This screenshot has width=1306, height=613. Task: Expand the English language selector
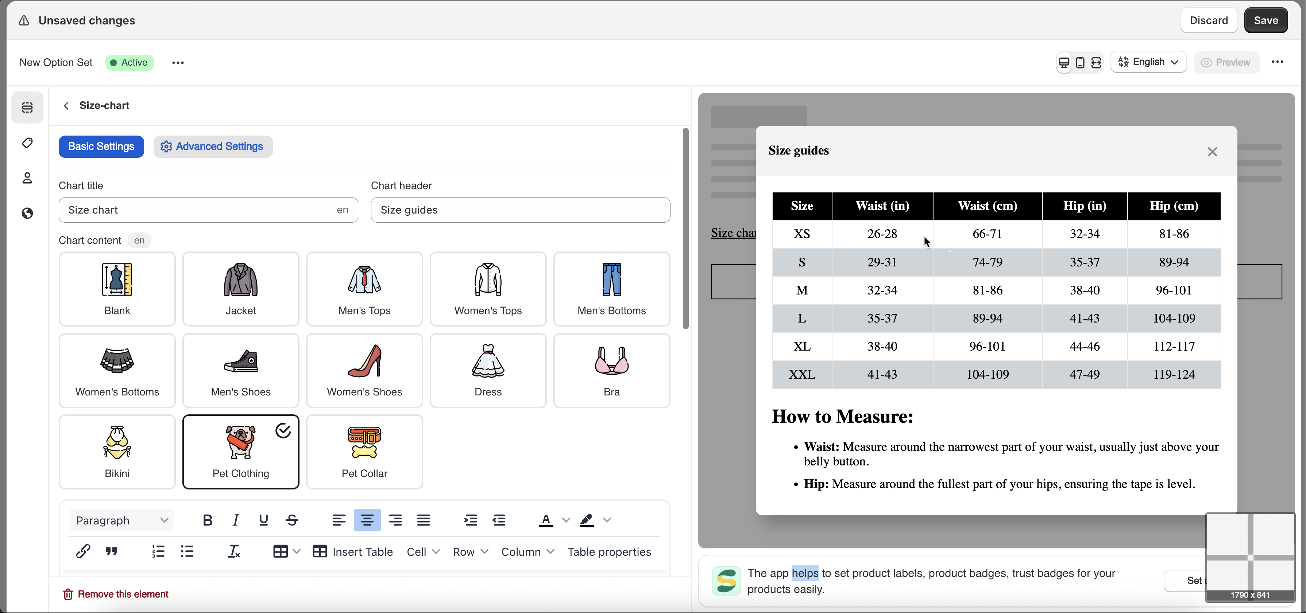click(x=1148, y=62)
